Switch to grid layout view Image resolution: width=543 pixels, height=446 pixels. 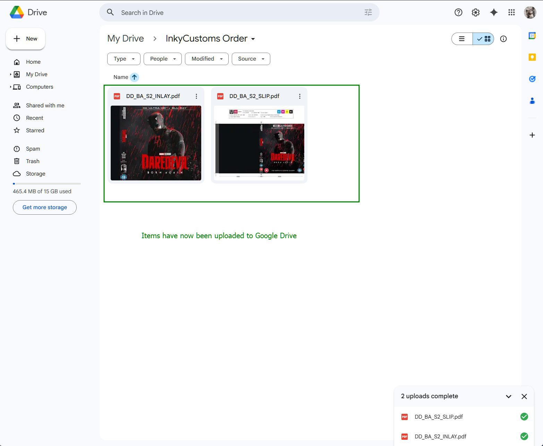click(x=483, y=39)
